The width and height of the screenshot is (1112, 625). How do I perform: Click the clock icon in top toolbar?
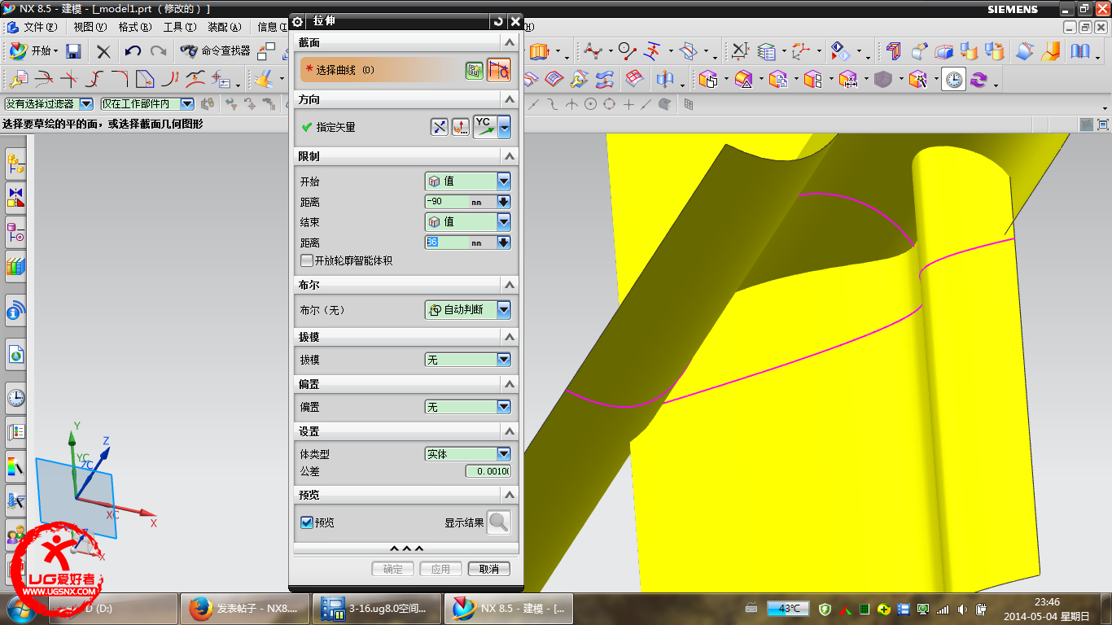point(954,79)
